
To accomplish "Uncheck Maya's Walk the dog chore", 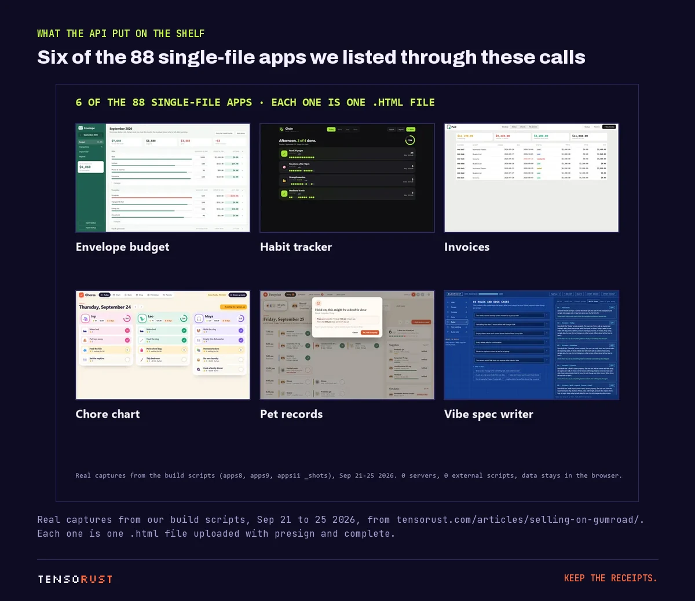I will pyautogui.click(x=241, y=331).
